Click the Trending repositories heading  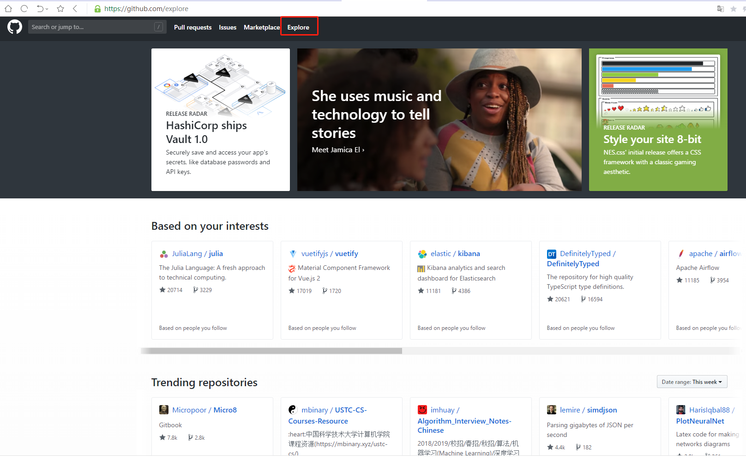[205, 382]
